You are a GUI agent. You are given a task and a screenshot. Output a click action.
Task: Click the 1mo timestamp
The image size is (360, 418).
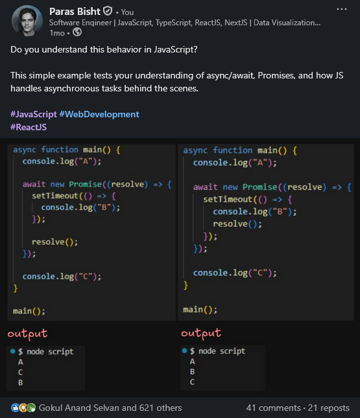[57, 33]
